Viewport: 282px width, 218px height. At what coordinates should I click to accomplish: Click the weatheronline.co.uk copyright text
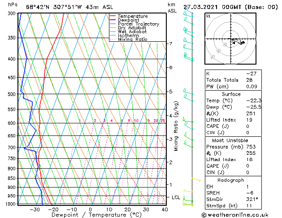click(x=235, y=215)
